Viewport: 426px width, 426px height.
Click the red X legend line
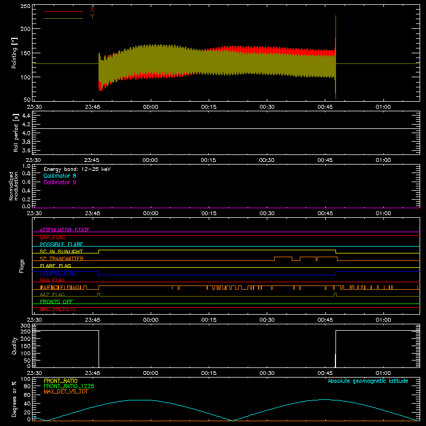[63, 11]
